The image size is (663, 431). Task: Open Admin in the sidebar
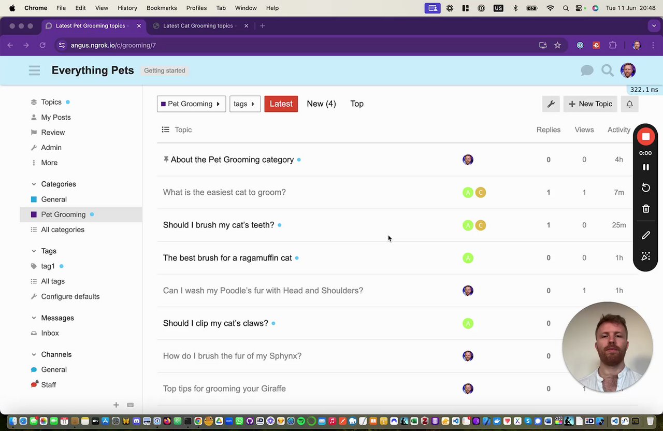(51, 148)
